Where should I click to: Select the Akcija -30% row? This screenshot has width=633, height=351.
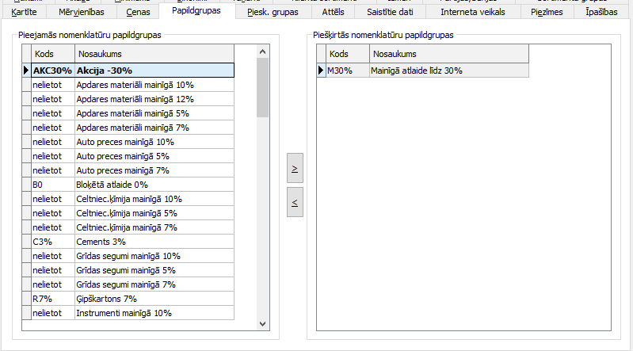coord(154,71)
